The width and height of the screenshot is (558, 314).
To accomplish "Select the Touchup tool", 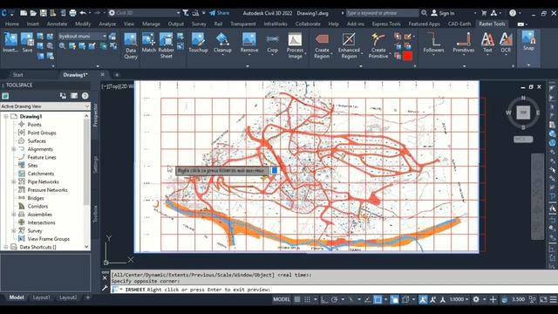I will pos(198,43).
